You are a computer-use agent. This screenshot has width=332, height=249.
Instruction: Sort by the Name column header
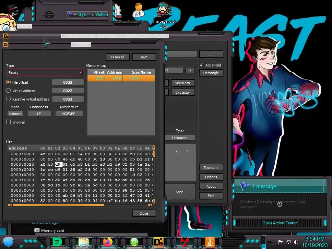tap(148, 72)
